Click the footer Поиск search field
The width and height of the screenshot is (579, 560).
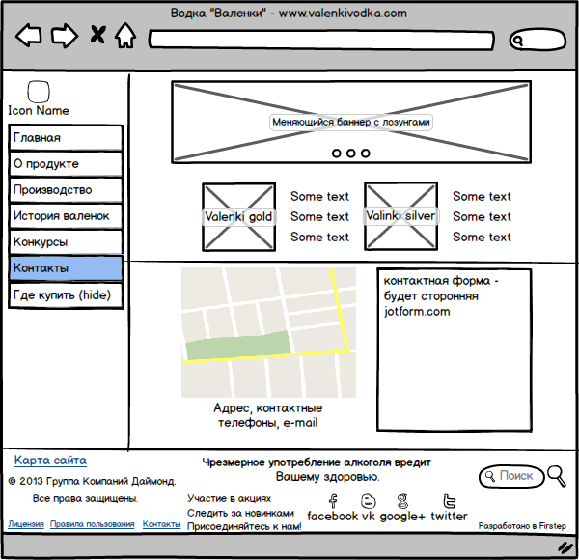point(511,476)
